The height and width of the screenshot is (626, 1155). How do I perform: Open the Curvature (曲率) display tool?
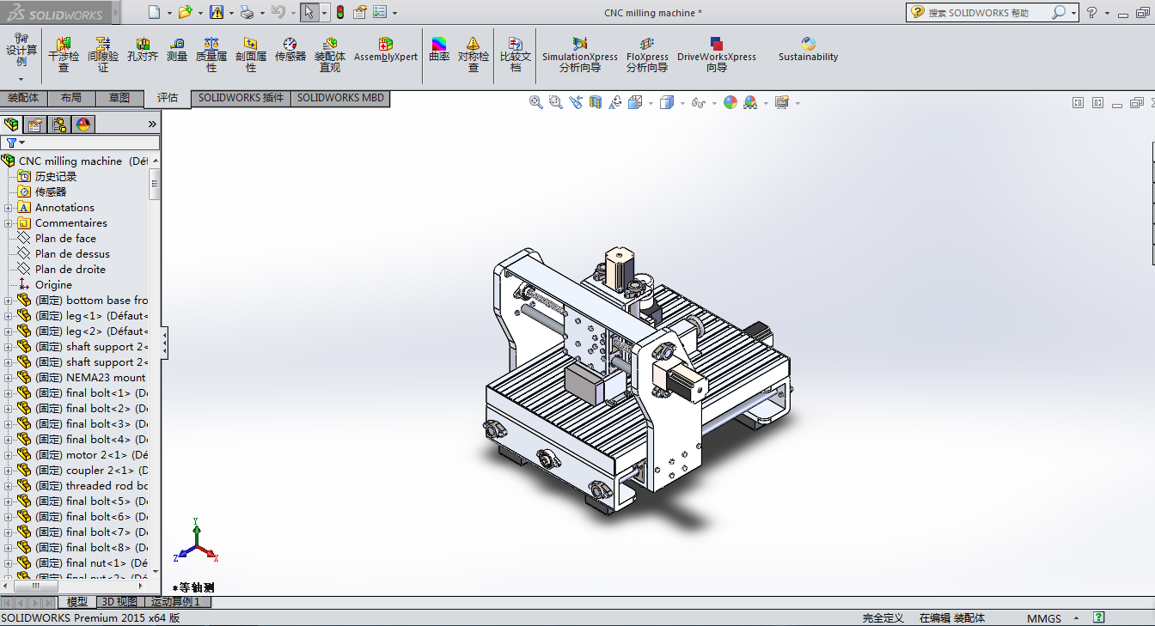(439, 51)
